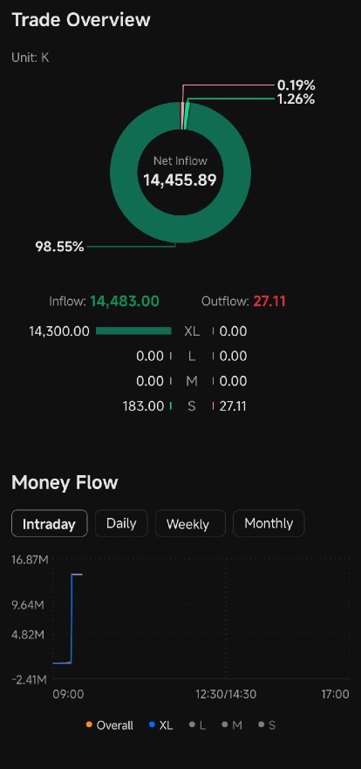Select the Intraday tab
The height and width of the screenshot is (769, 361).
coord(49,523)
